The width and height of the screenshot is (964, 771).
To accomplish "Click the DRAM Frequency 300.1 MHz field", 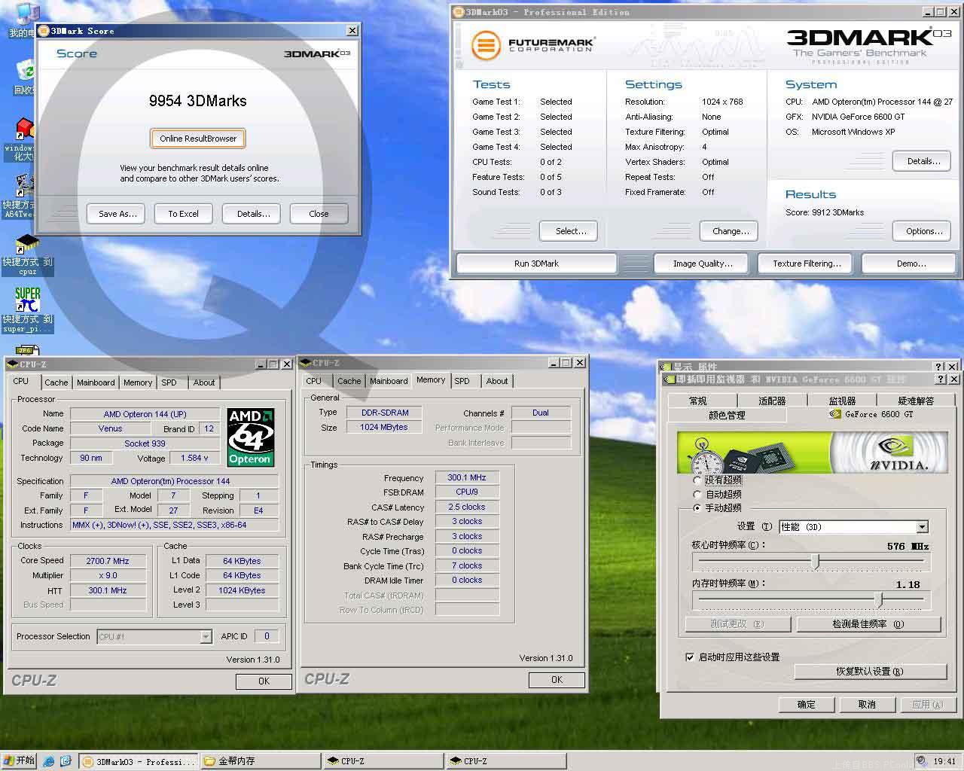I will pos(467,477).
